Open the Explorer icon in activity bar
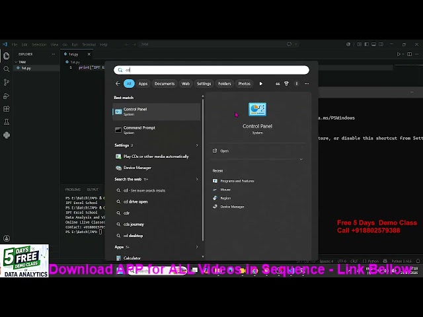This screenshot has height=317, width=423. point(7,56)
